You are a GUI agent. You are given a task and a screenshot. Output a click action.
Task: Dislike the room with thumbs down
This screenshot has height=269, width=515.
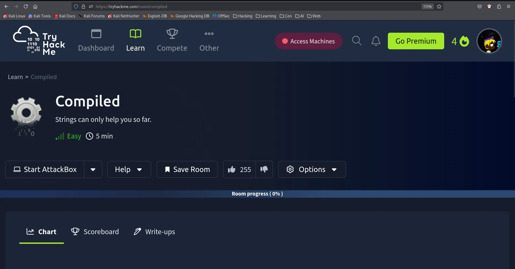264,169
